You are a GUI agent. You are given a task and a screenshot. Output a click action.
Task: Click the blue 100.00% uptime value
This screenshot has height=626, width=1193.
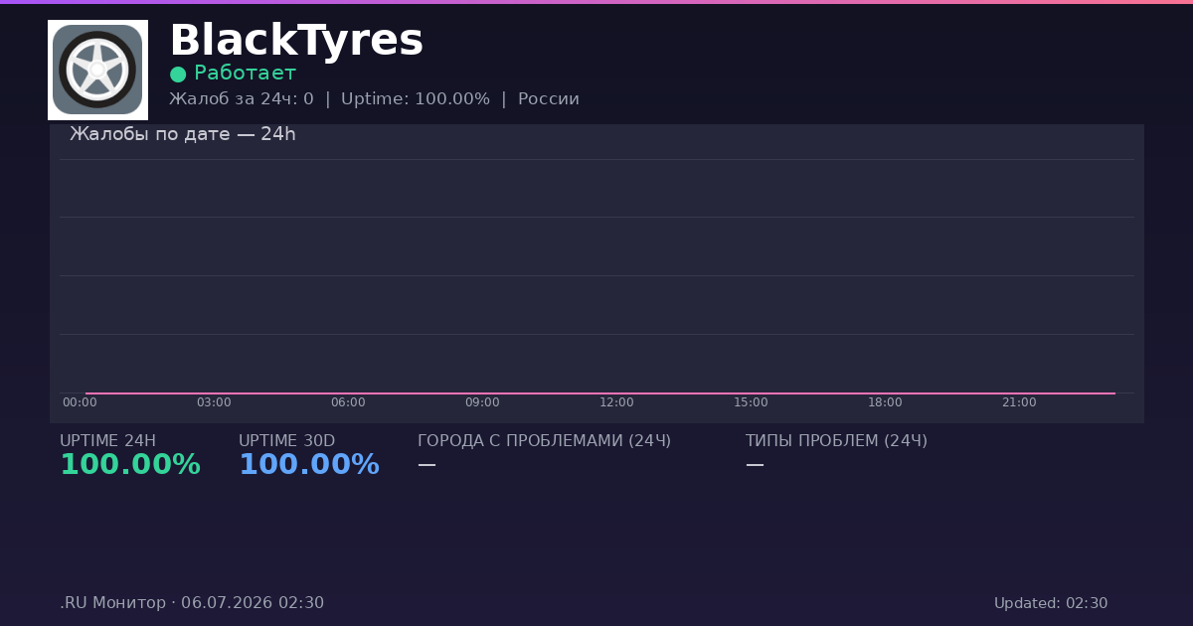(309, 465)
